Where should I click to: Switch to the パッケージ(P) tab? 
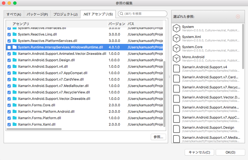click(37, 14)
